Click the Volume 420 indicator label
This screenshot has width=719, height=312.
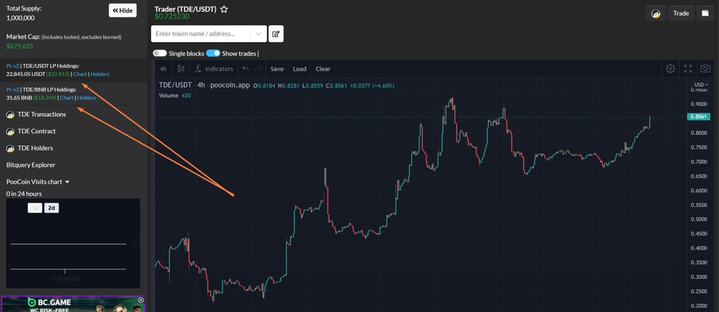(x=175, y=95)
